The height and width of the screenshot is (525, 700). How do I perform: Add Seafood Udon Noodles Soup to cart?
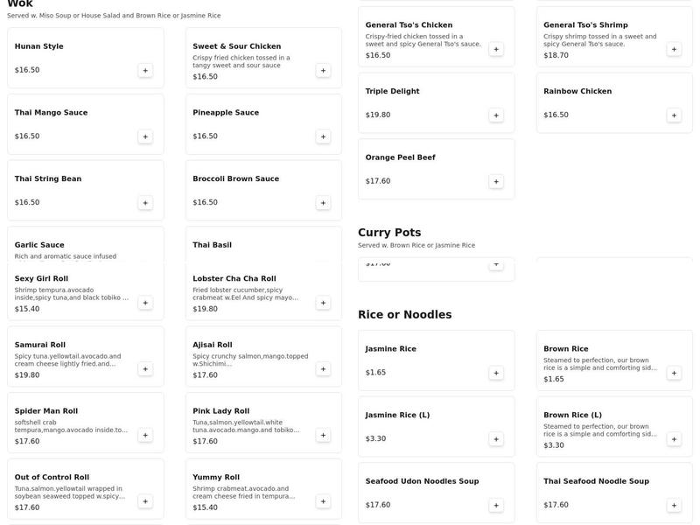pos(496,503)
